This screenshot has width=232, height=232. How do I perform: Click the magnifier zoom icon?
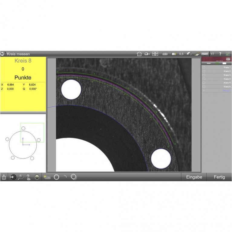21,177
